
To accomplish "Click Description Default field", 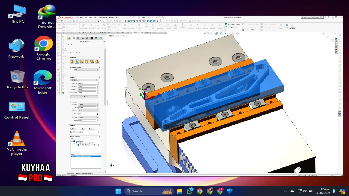I will [x=88, y=132].
